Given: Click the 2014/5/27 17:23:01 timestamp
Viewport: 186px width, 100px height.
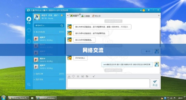Looking at the screenshot, I should point(113,70).
